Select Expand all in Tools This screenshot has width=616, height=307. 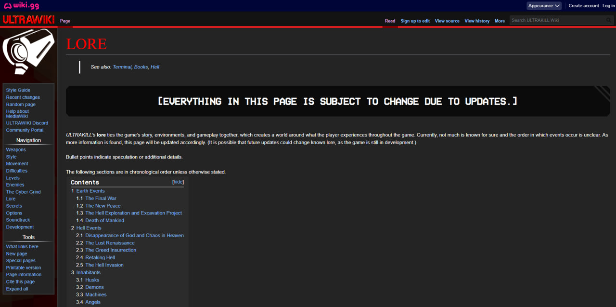(17, 289)
